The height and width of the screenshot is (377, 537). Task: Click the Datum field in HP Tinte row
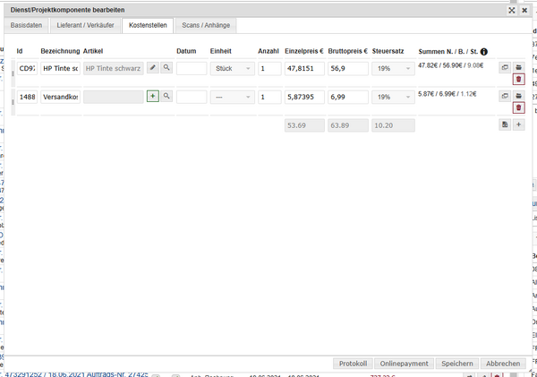[x=192, y=68]
